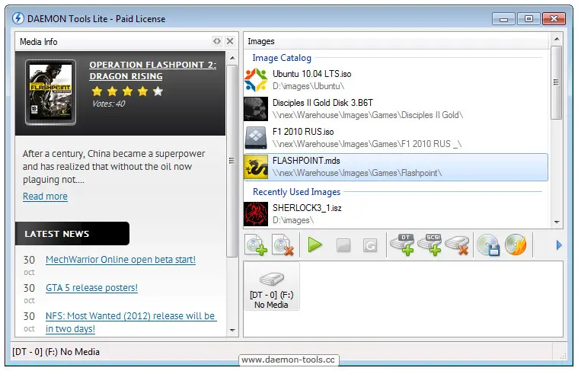578x371 pixels.
Task: Click the Add Image toolbar icon
Action: [x=256, y=245]
